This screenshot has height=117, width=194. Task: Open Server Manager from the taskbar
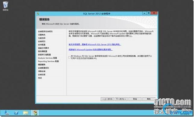pyautogui.click(x=7, y=113)
